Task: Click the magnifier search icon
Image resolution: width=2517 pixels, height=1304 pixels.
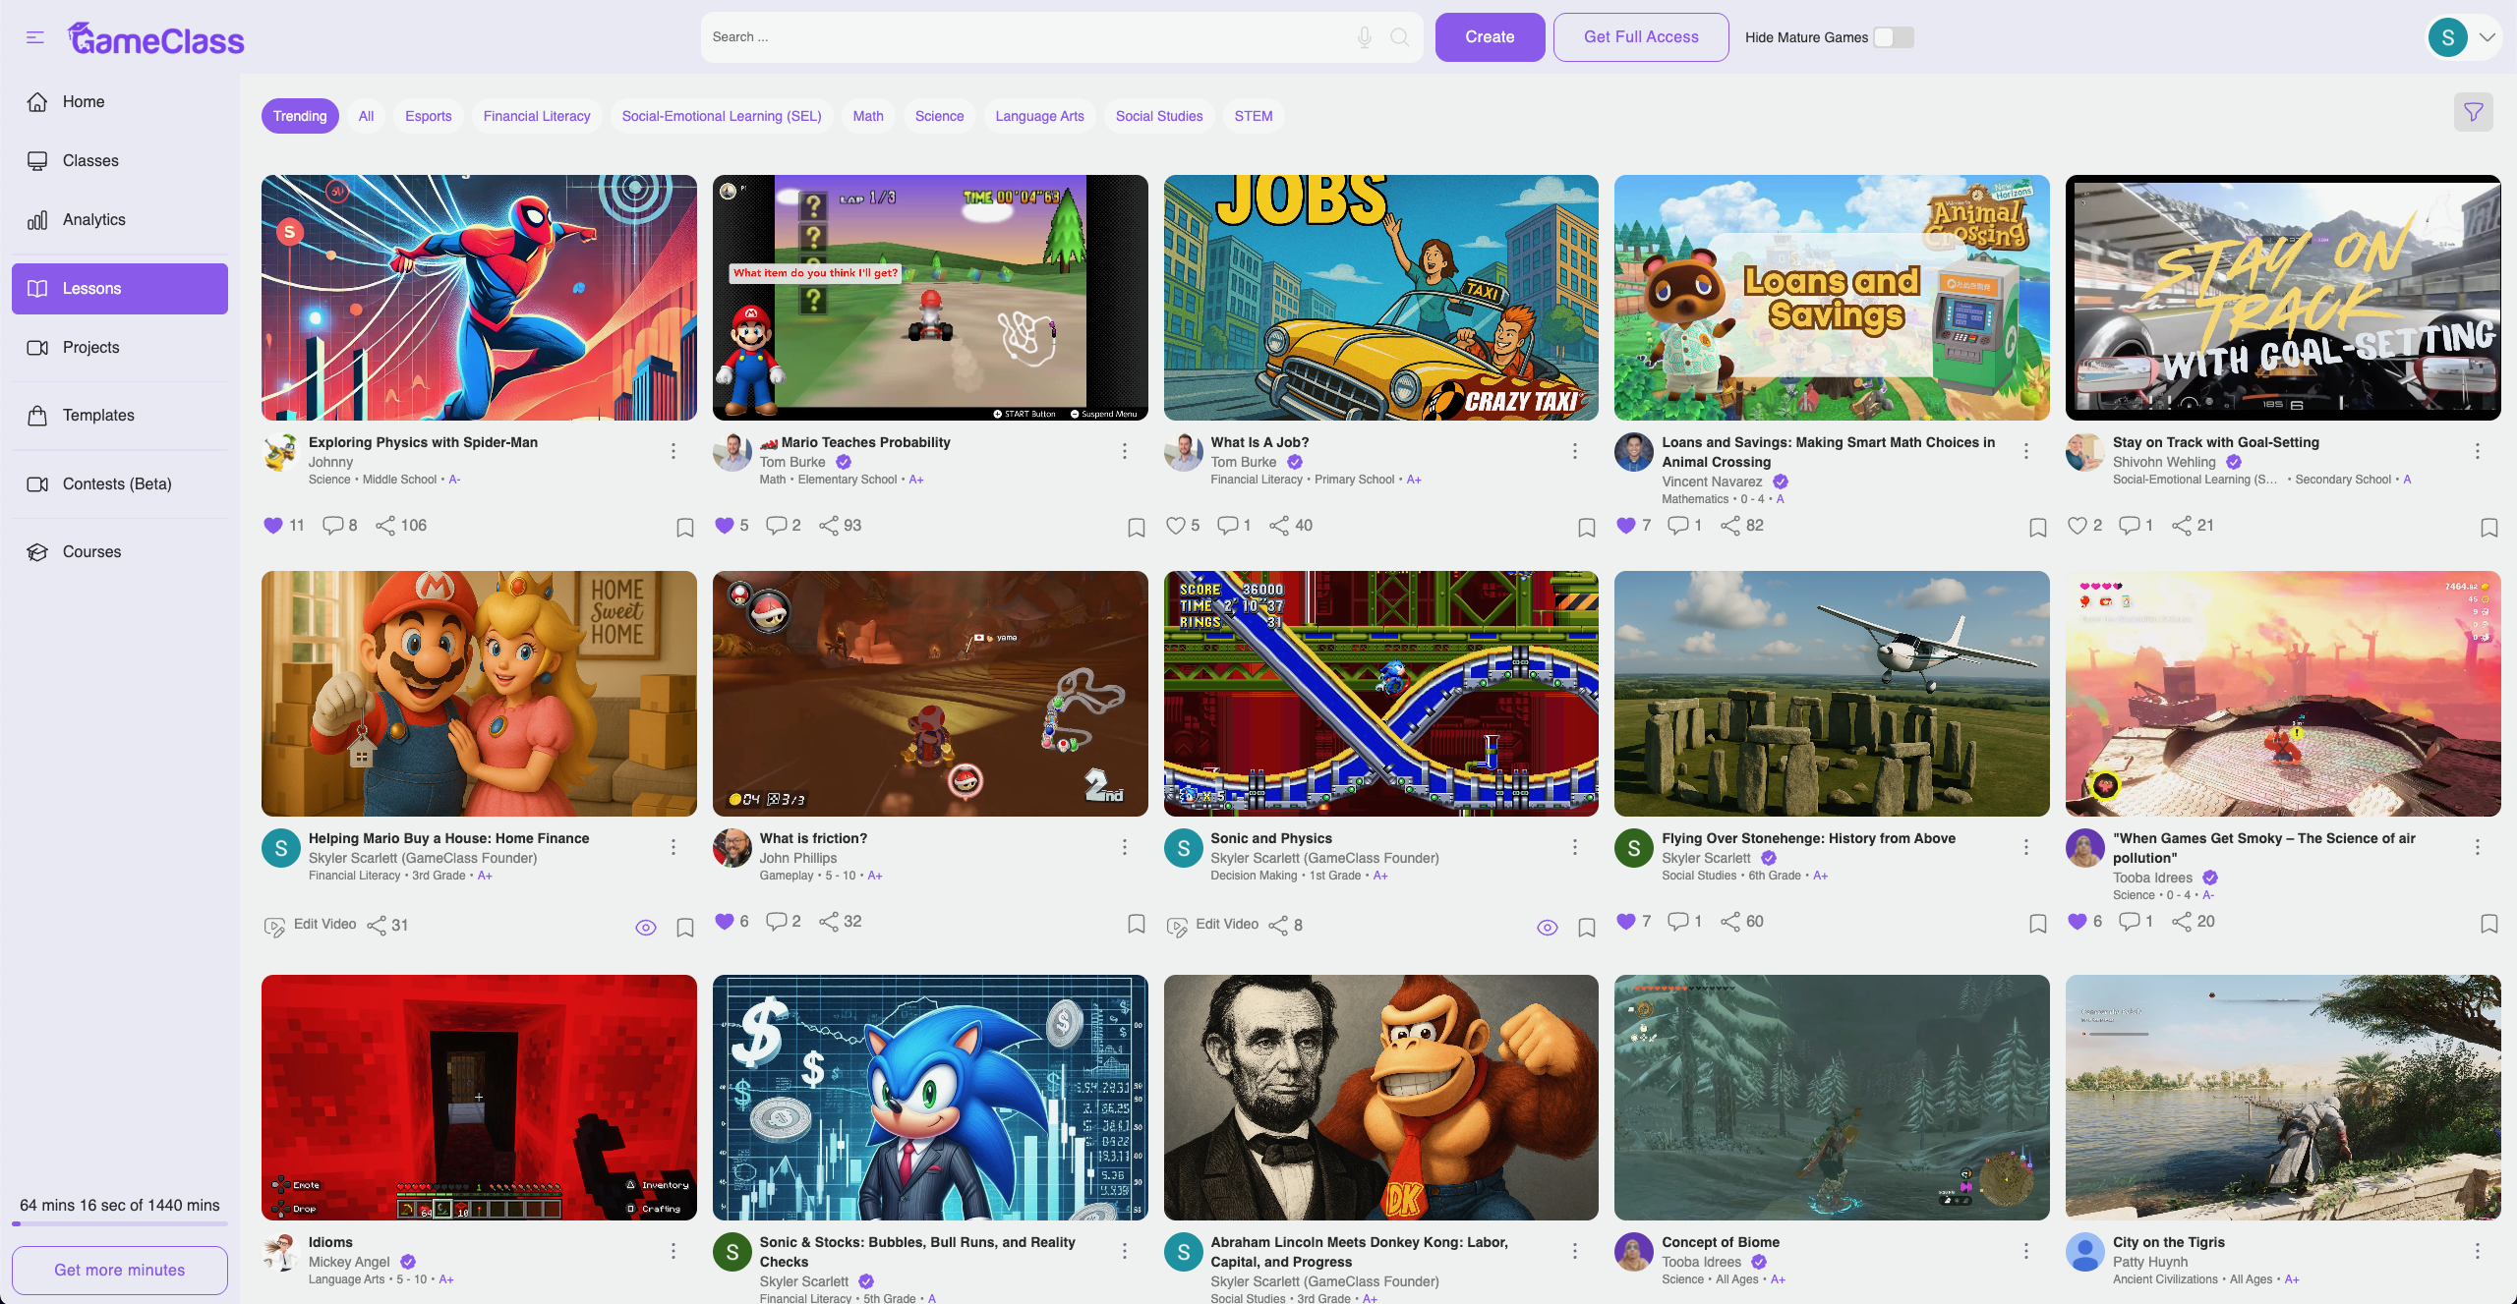Action: click(1399, 37)
